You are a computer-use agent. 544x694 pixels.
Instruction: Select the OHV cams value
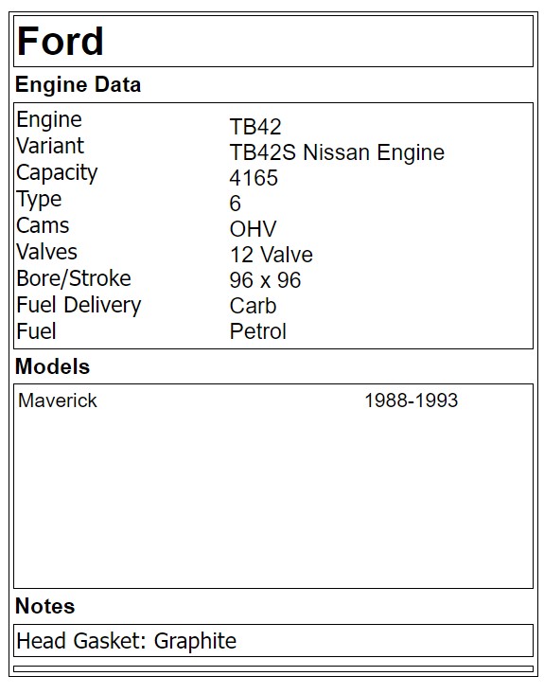click(x=253, y=229)
